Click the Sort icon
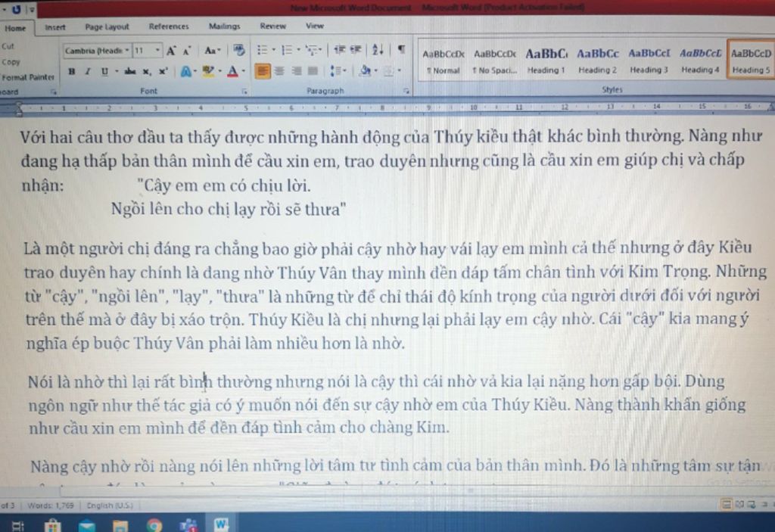The image size is (775, 532). pyautogui.click(x=378, y=49)
